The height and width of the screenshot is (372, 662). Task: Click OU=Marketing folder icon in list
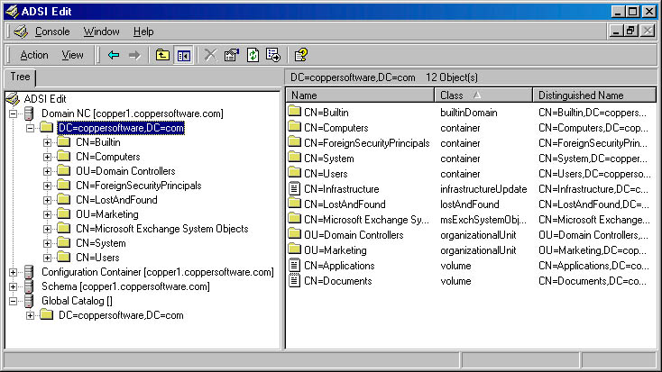click(295, 250)
